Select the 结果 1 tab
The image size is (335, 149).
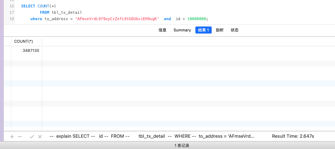click(203, 30)
